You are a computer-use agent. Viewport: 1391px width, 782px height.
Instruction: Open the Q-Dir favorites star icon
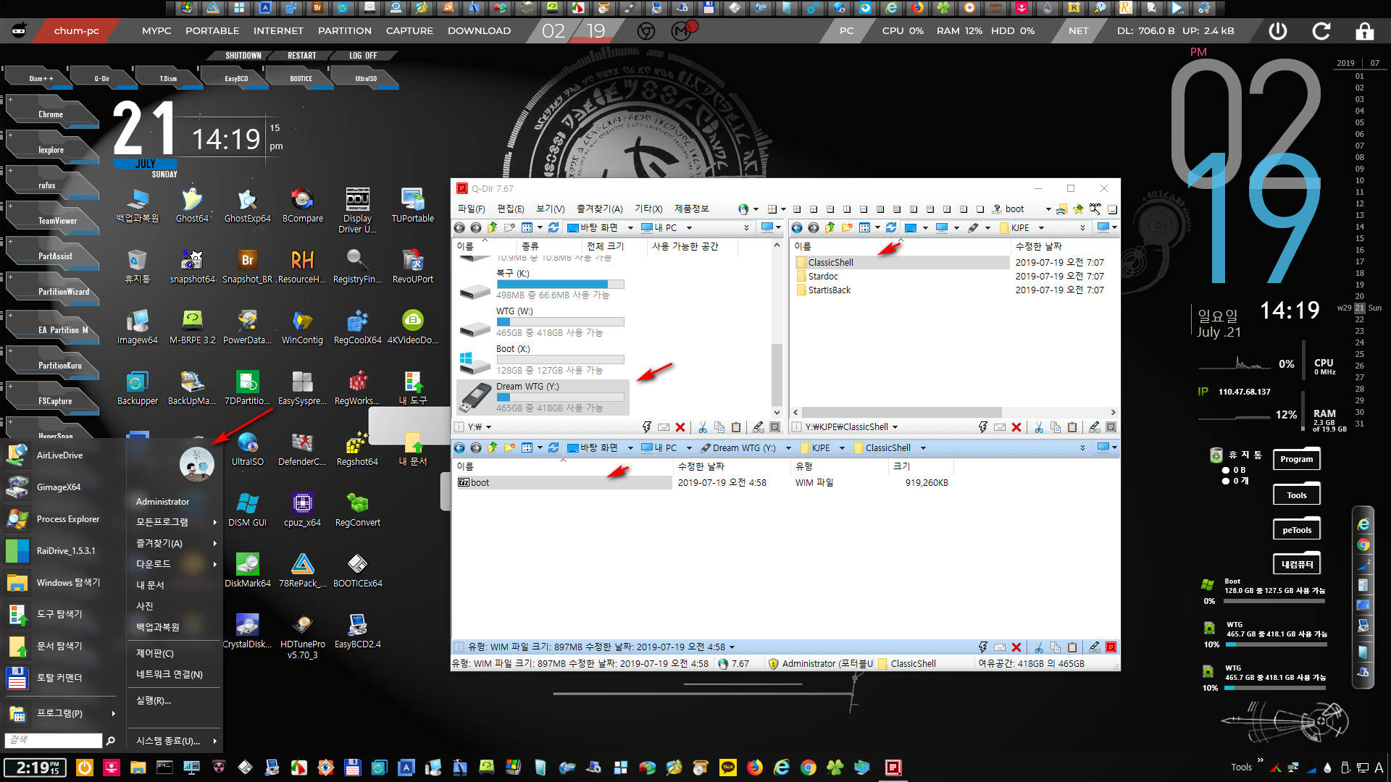(1078, 209)
